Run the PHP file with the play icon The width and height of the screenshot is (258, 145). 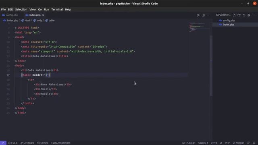click(198, 15)
